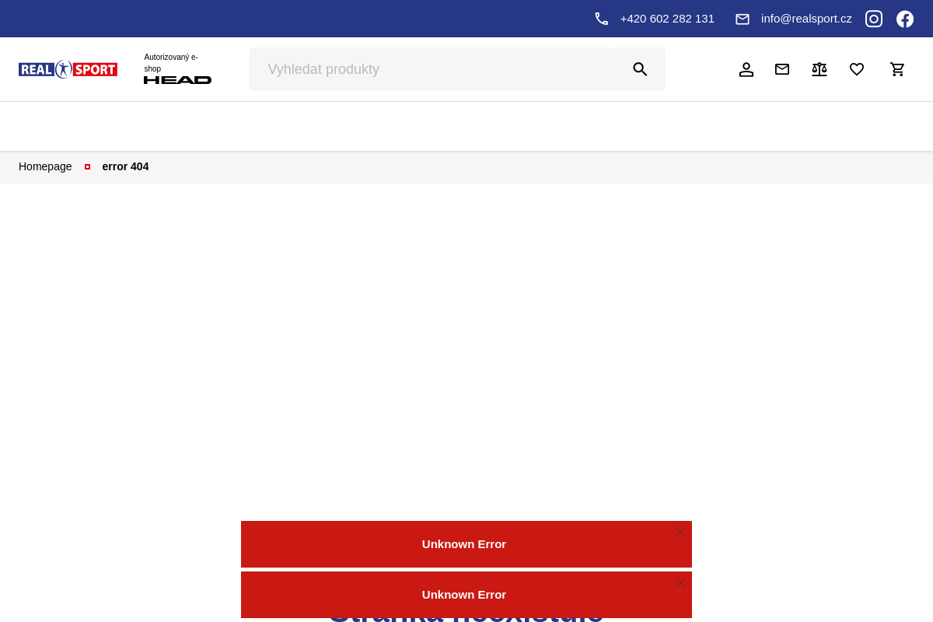Click the phone handset icon in top bar
Viewport: 933px width, 622px height.
point(602,19)
